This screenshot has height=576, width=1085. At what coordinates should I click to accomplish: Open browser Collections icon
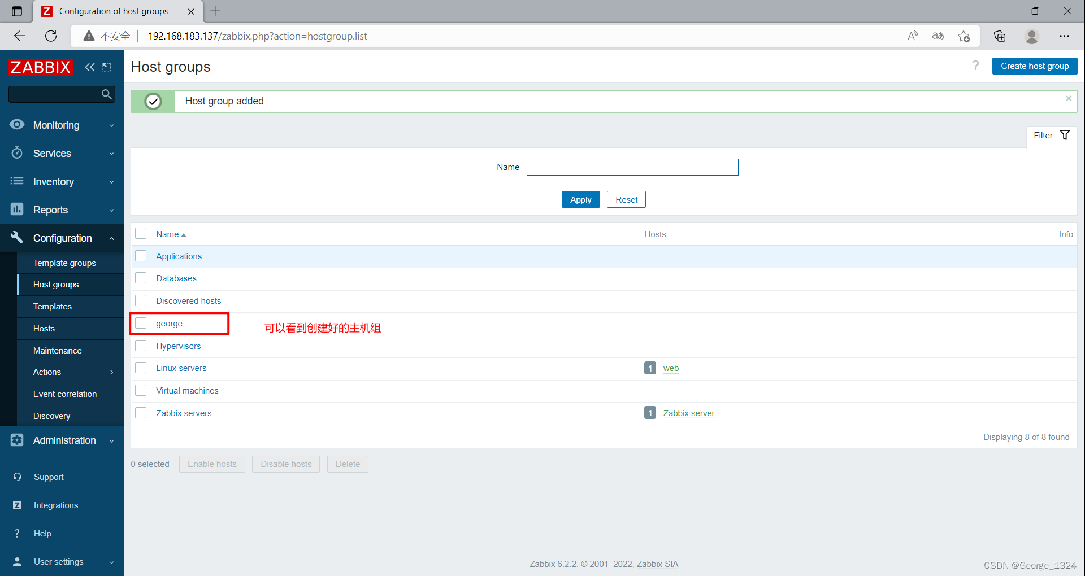click(x=1000, y=36)
